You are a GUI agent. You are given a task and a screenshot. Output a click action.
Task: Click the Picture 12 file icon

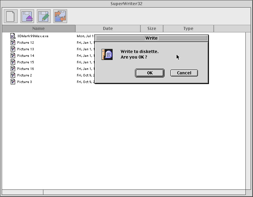click(x=13, y=42)
